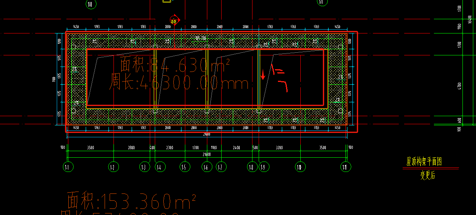Select dimension 1700 between axes 1-5 and 1-6
476x215 pixels.
pyautogui.click(x=195, y=148)
